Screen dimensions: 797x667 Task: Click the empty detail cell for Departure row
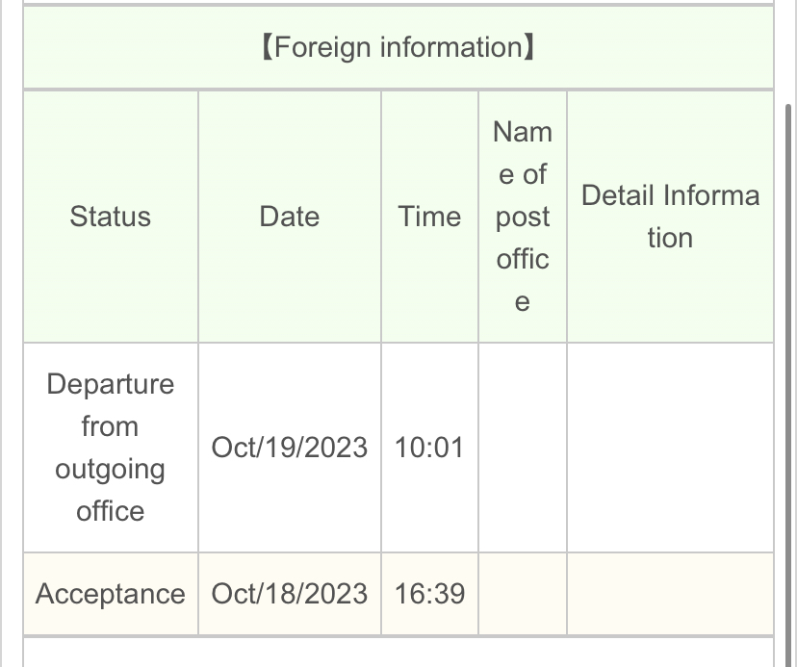point(670,448)
